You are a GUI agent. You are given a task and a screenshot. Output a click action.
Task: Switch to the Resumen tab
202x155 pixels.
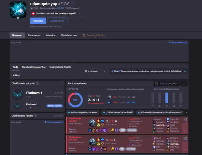[17, 35]
